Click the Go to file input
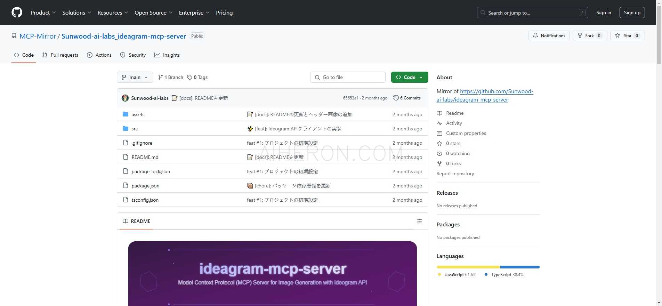The image size is (662, 306). (348, 77)
